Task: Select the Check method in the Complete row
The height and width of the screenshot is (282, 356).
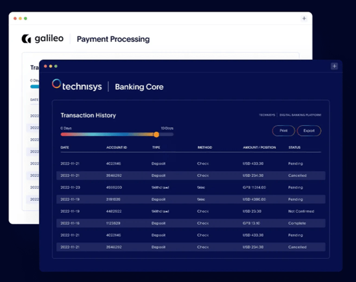Action: (203, 223)
